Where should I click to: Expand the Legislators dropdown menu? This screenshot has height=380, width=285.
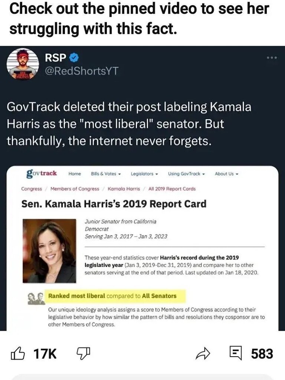click(145, 174)
